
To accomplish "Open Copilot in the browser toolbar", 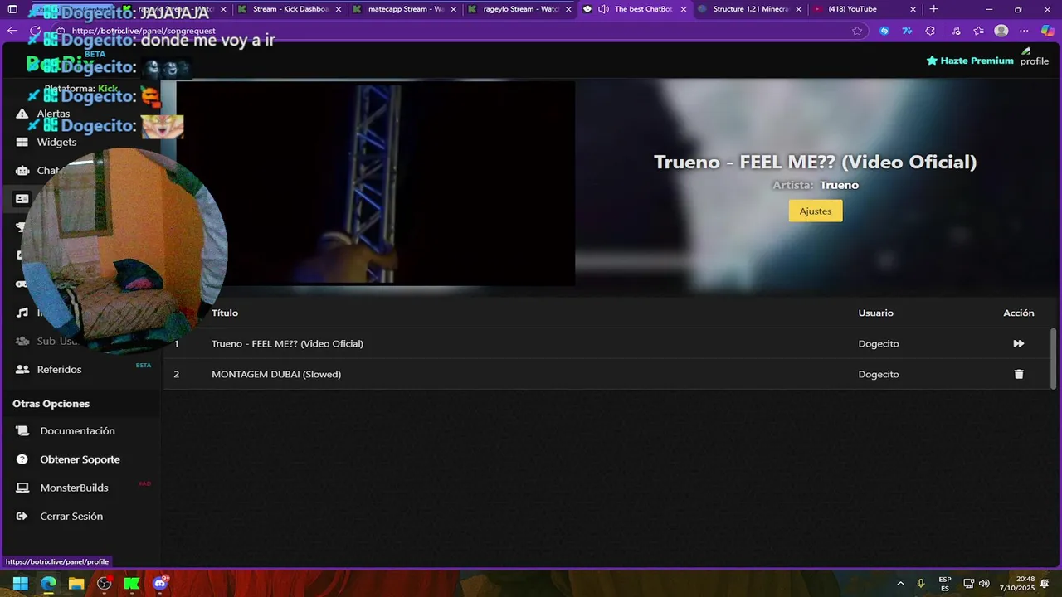I will pos(1048,31).
